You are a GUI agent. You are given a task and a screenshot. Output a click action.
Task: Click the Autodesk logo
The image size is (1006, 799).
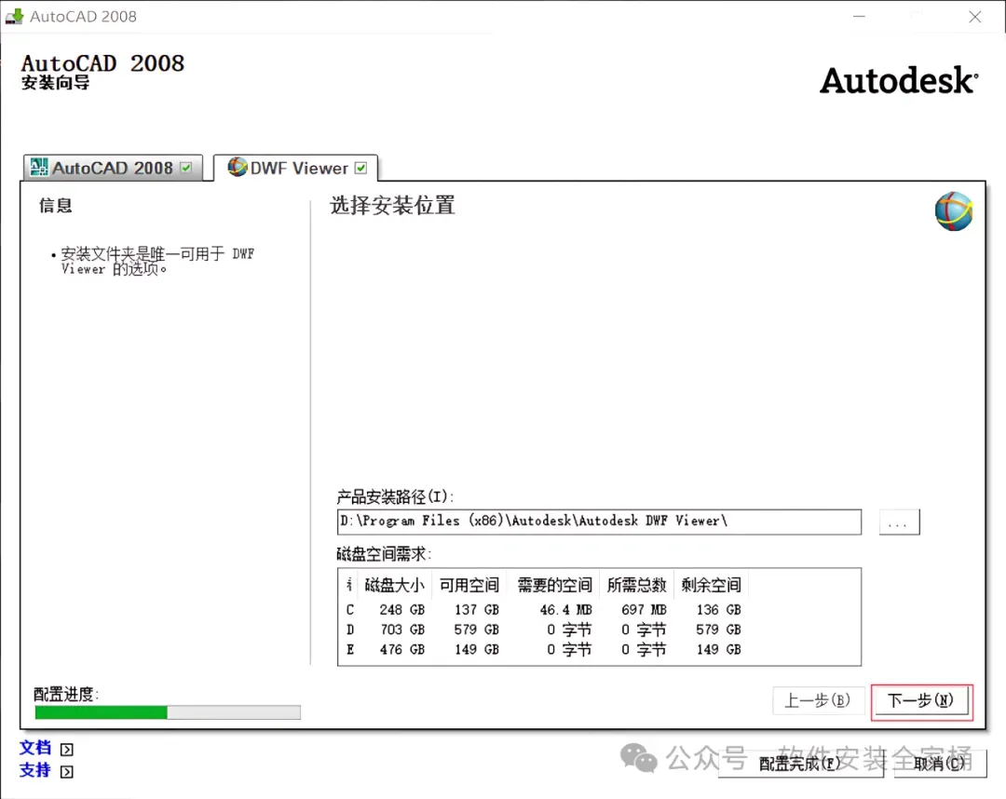coord(899,81)
